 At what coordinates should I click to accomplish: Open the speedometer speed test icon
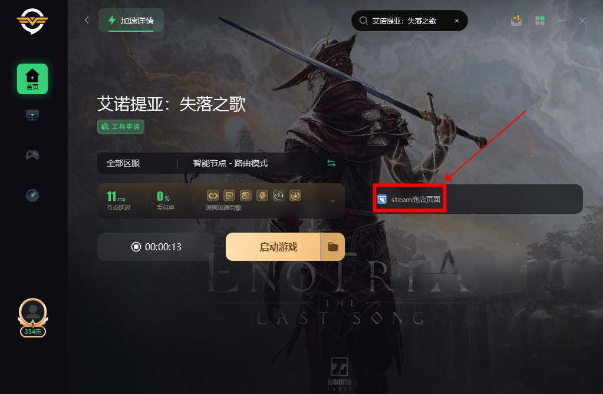click(32, 196)
